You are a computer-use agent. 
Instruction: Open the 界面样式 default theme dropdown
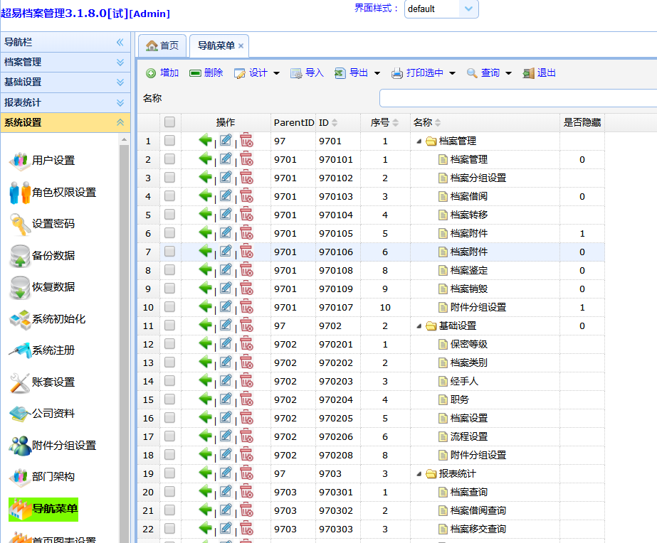(468, 9)
